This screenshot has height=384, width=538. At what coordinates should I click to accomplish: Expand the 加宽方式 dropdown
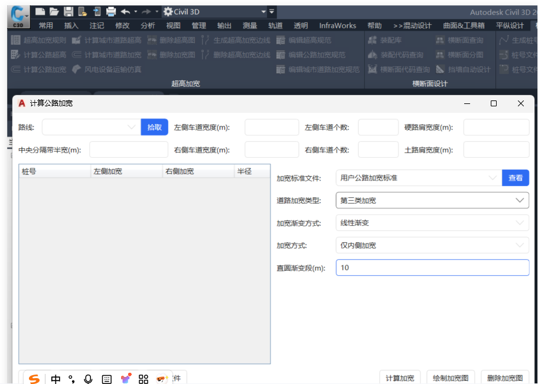click(x=432, y=245)
